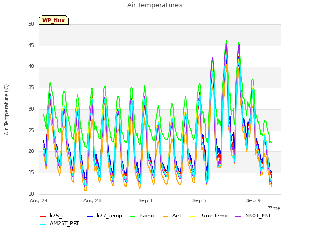
Task: Click the 15 y-axis tick label
Action: pos(31,173)
